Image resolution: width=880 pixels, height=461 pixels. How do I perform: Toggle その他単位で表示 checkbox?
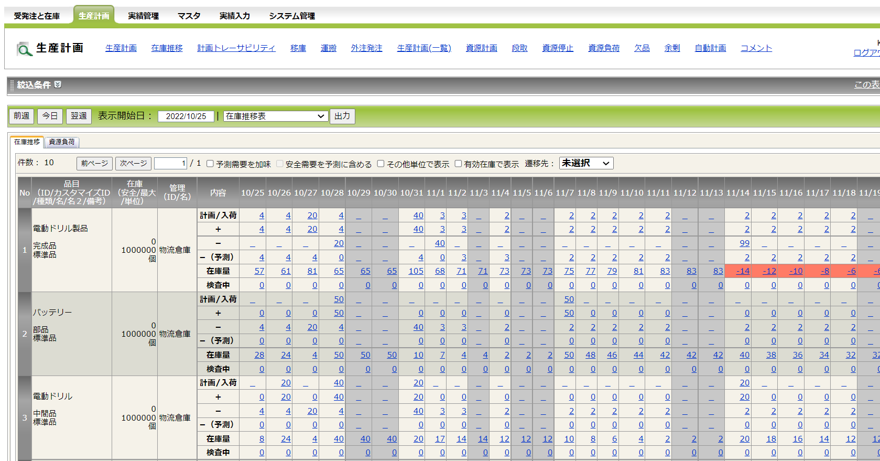click(x=381, y=164)
